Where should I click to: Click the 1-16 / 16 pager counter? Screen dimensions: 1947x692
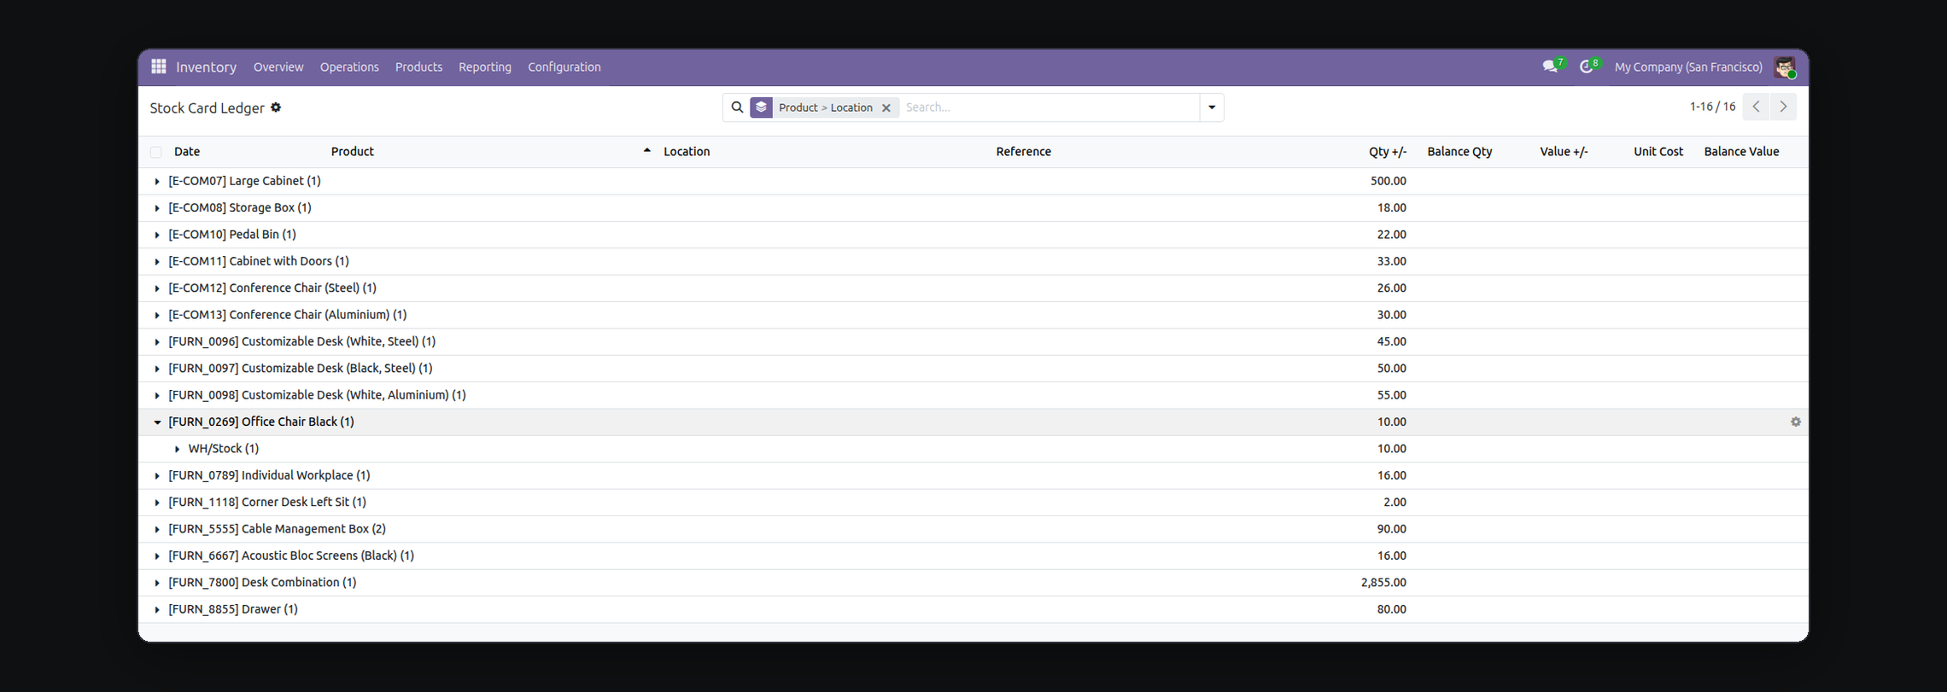tap(1712, 107)
